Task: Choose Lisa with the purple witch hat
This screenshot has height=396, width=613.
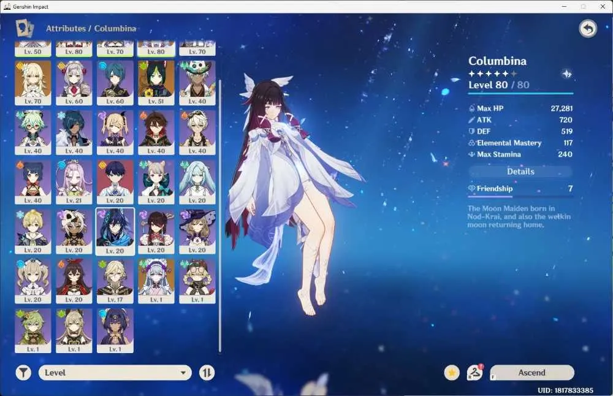Action: [197, 232]
